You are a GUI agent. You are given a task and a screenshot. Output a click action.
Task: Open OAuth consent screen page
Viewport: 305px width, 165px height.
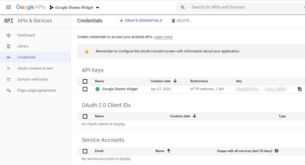click(x=35, y=68)
